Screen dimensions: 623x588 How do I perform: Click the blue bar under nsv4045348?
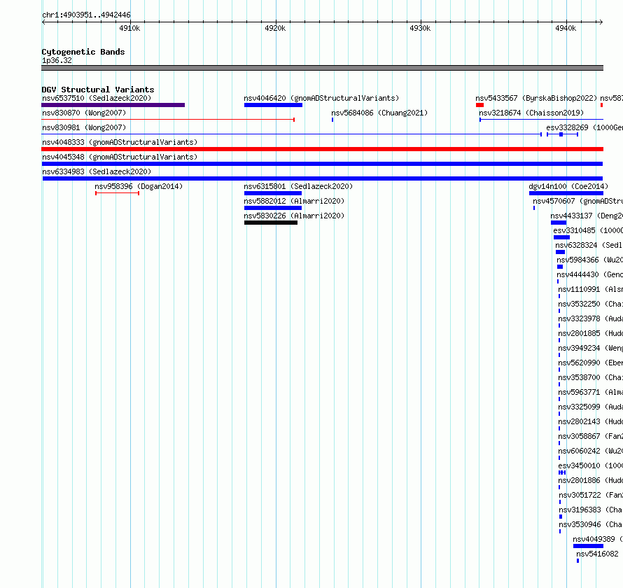(322, 164)
